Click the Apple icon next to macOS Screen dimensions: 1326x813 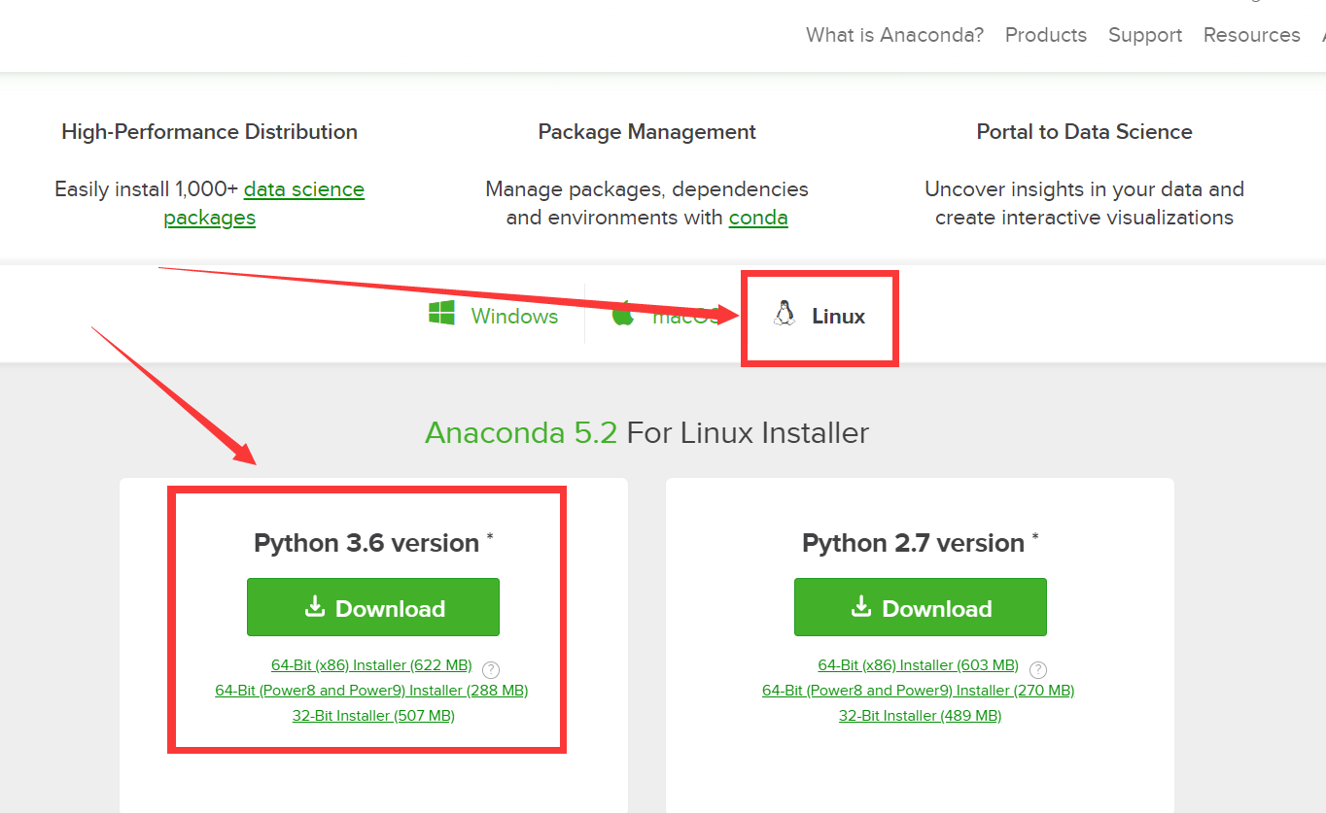tap(623, 314)
